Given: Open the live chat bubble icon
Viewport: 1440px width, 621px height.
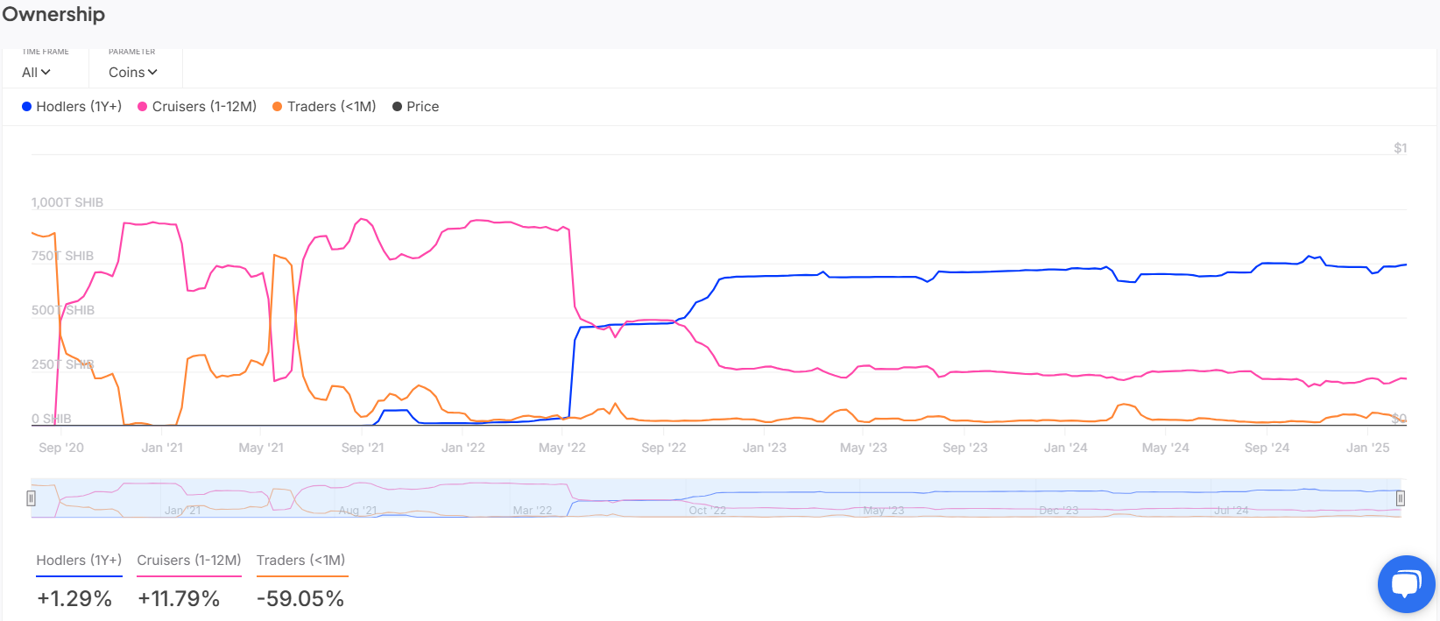Looking at the screenshot, I should point(1406,584).
